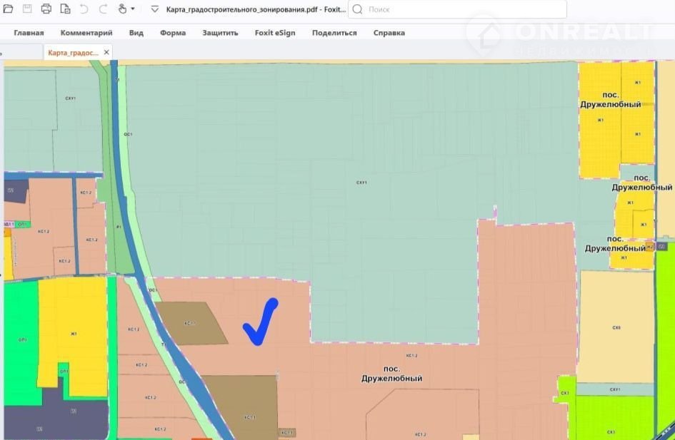The width and height of the screenshot is (675, 440).
Task: Click the Redo arrow icon
Action: pyautogui.click(x=103, y=9)
